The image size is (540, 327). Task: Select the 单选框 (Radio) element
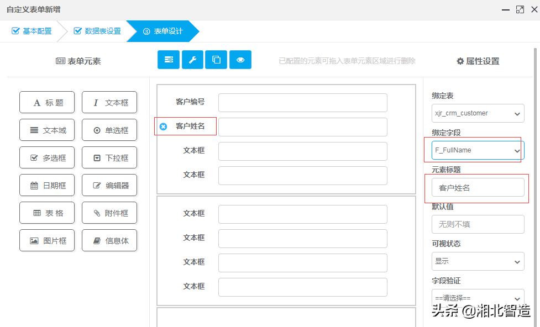109,130
